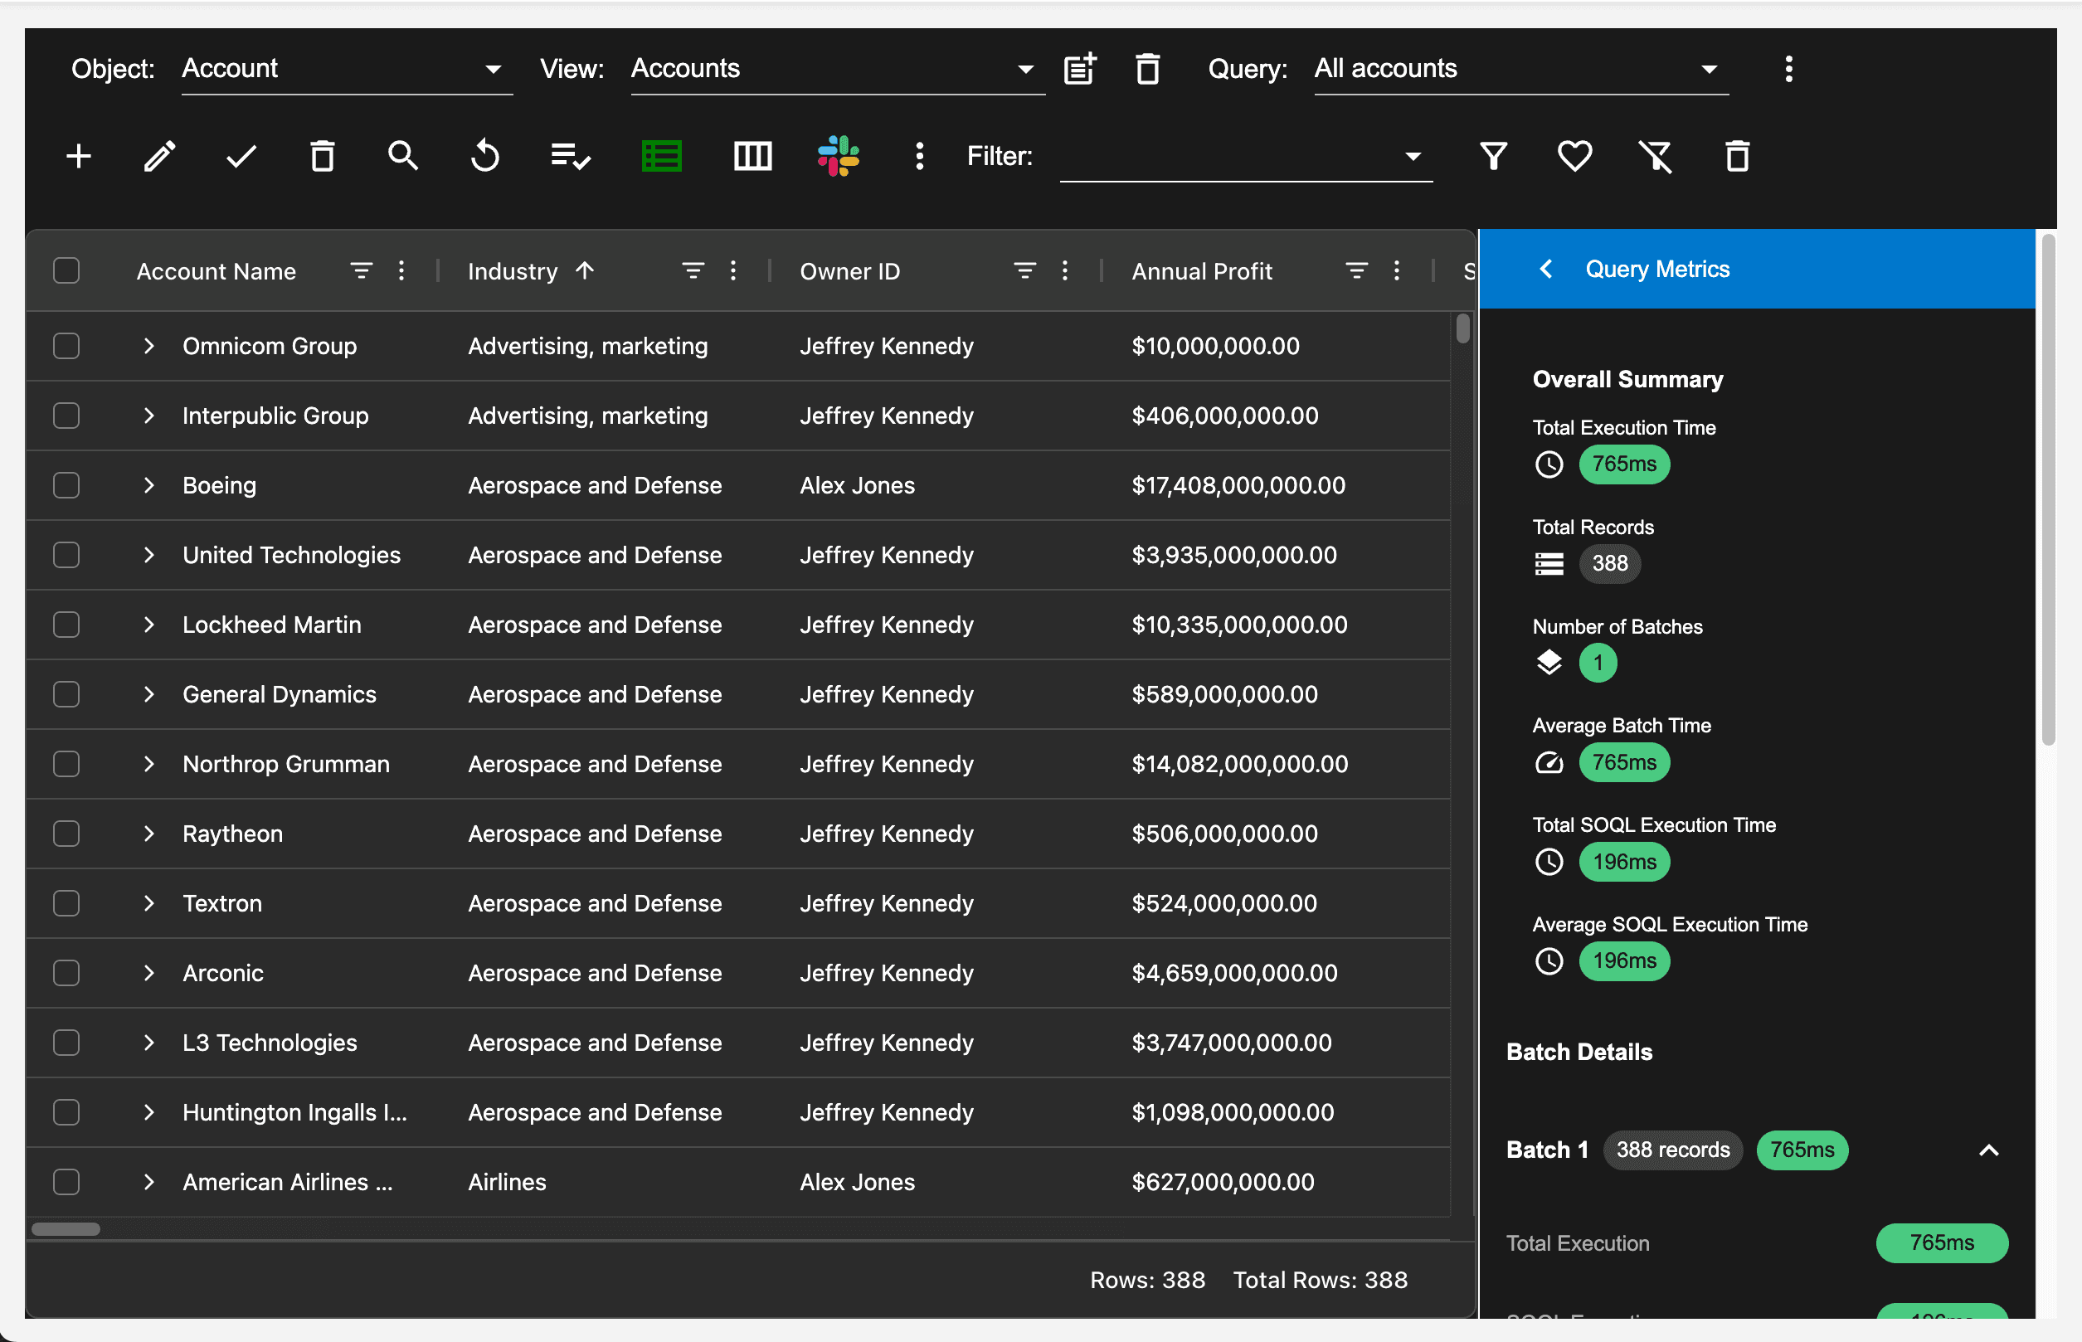
Task: Click the Slack icon in toolbar
Action: [x=838, y=157]
